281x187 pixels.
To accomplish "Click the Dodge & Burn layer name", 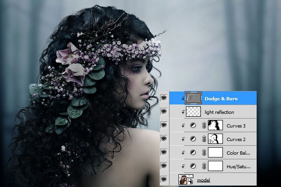I will tap(221, 99).
